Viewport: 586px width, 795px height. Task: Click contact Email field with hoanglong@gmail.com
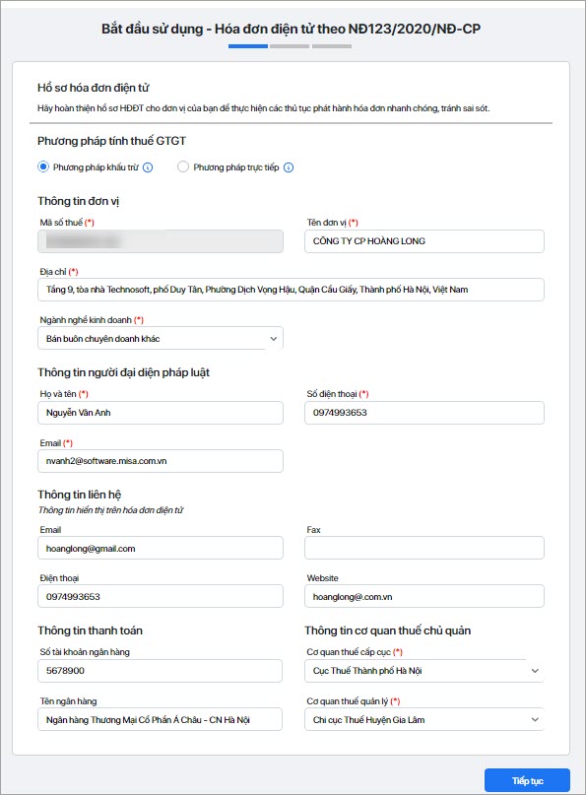[x=161, y=548]
